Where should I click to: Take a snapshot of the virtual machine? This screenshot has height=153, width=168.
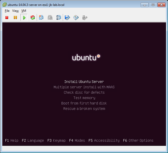point(41,17)
